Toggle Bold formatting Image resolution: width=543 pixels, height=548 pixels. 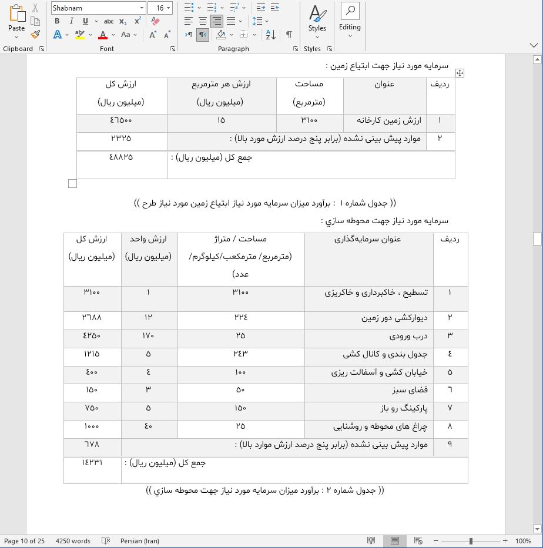(57, 21)
